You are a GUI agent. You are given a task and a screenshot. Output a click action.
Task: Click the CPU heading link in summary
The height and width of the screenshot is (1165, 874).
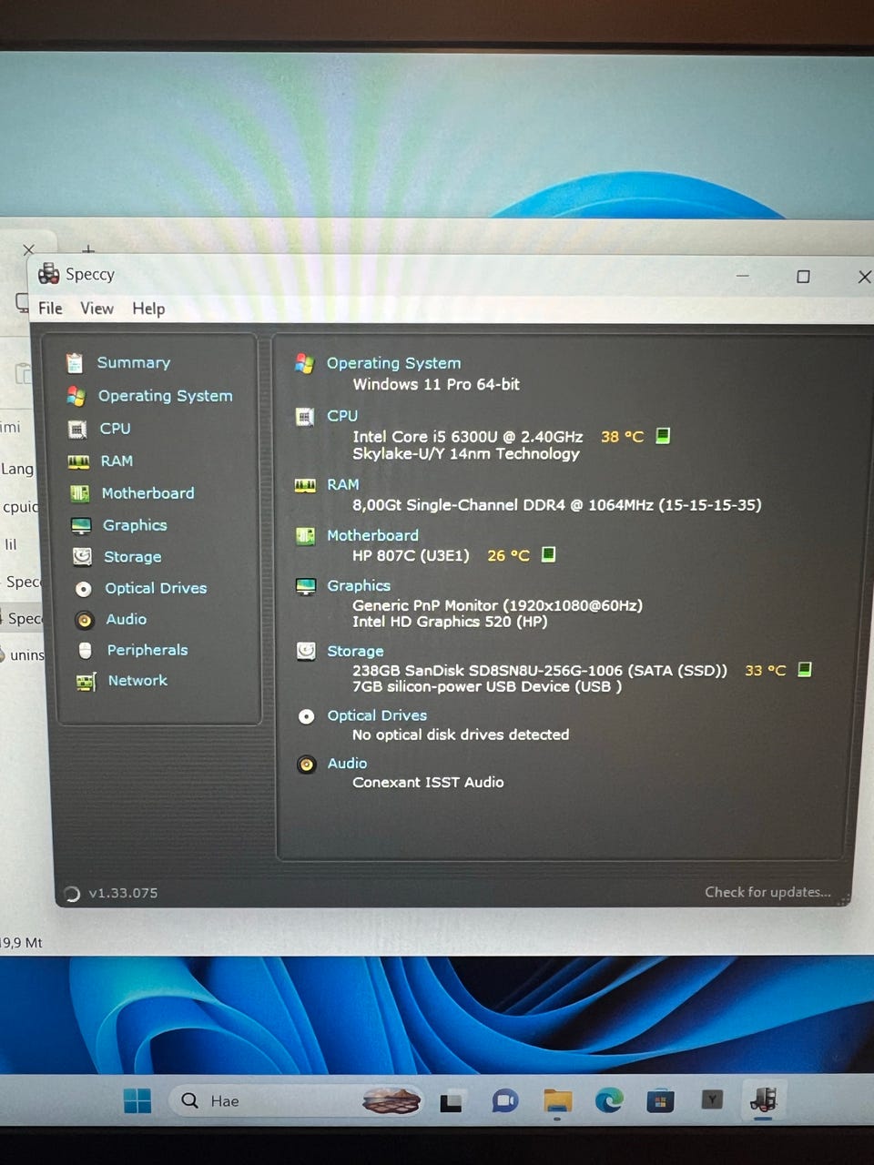click(342, 416)
